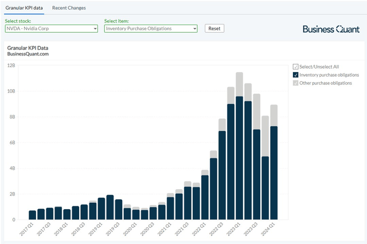This screenshot has height=244, width=367.
Task: Switch to the Recent Changes tab
Action: [69, 8]
